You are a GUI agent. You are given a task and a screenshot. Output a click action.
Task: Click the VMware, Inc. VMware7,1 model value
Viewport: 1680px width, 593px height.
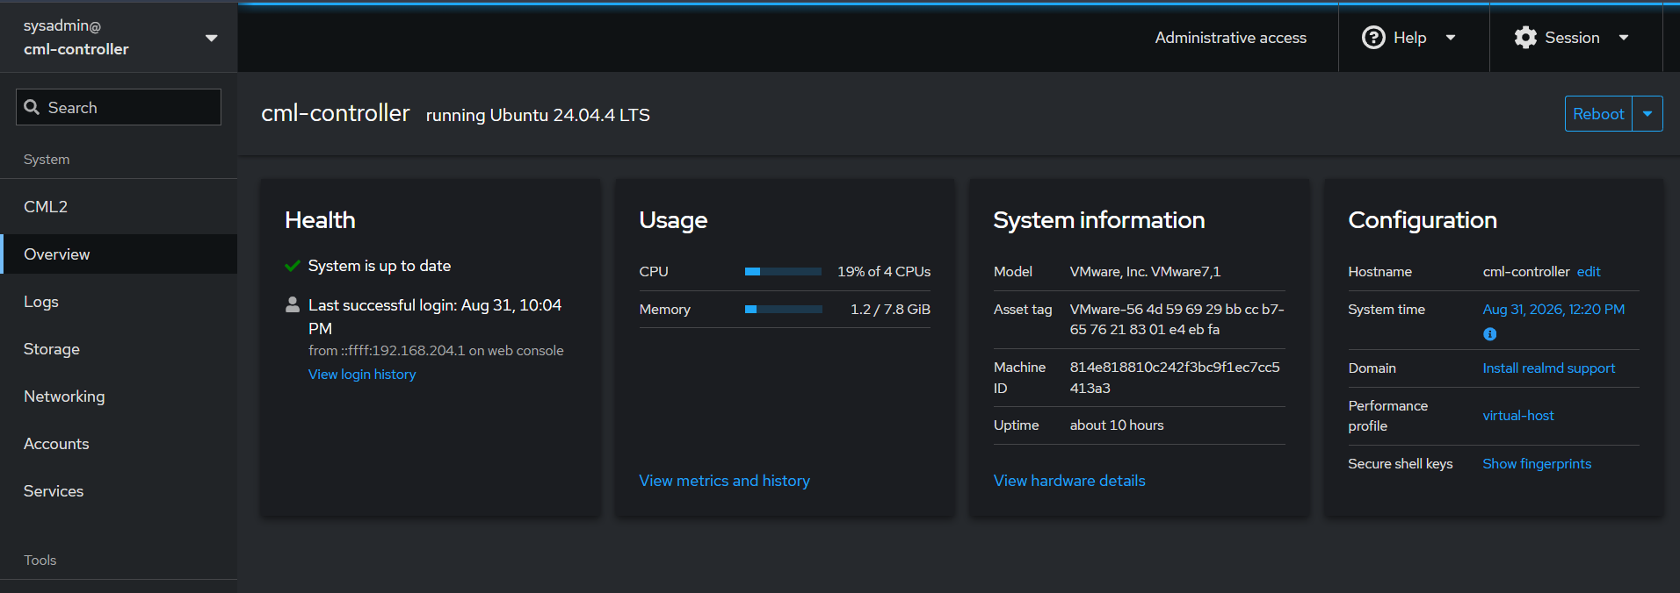point(1145,272)
